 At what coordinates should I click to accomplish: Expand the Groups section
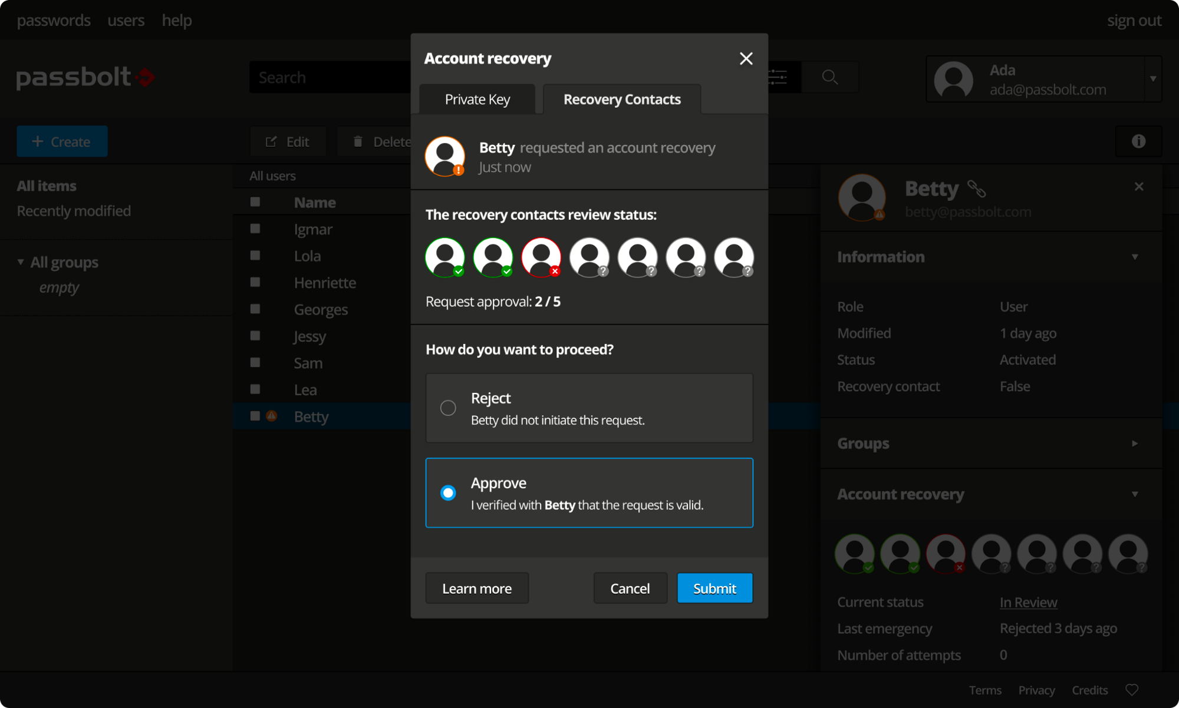click(1134, 444)
